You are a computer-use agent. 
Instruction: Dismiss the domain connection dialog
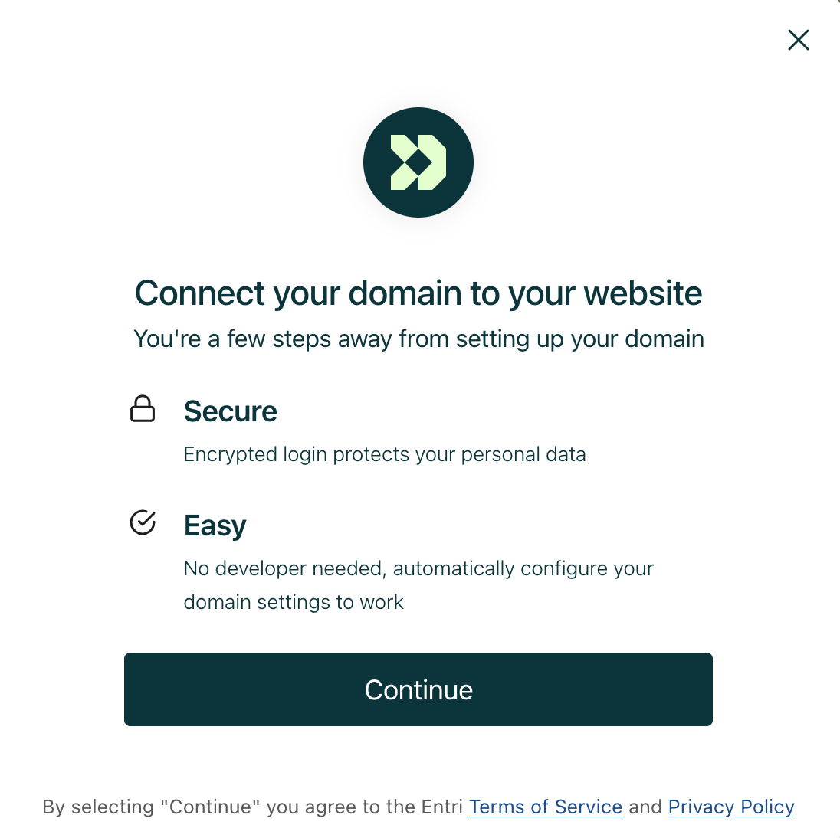(798, 40)
